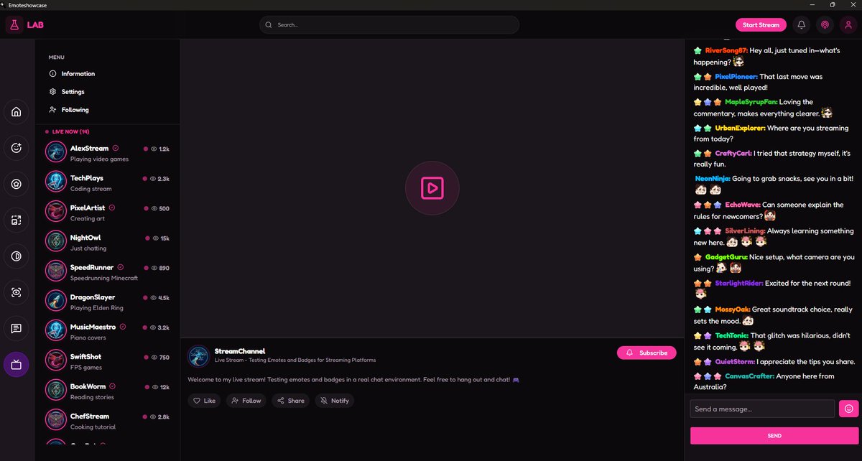
Task: Click QuietStorm's username in chat
Action: pos(736,361)
